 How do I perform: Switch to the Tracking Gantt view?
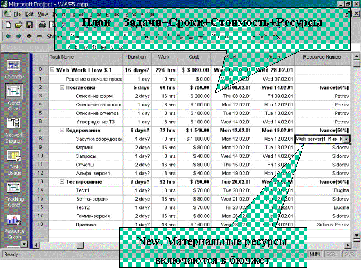(x=14, y=194)
